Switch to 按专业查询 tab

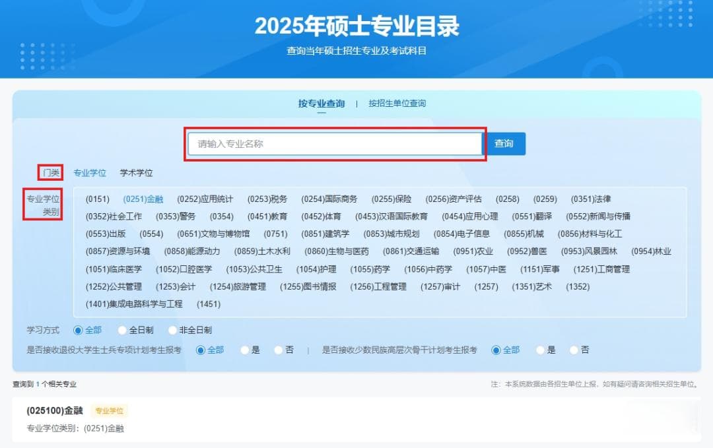point(322,104)
